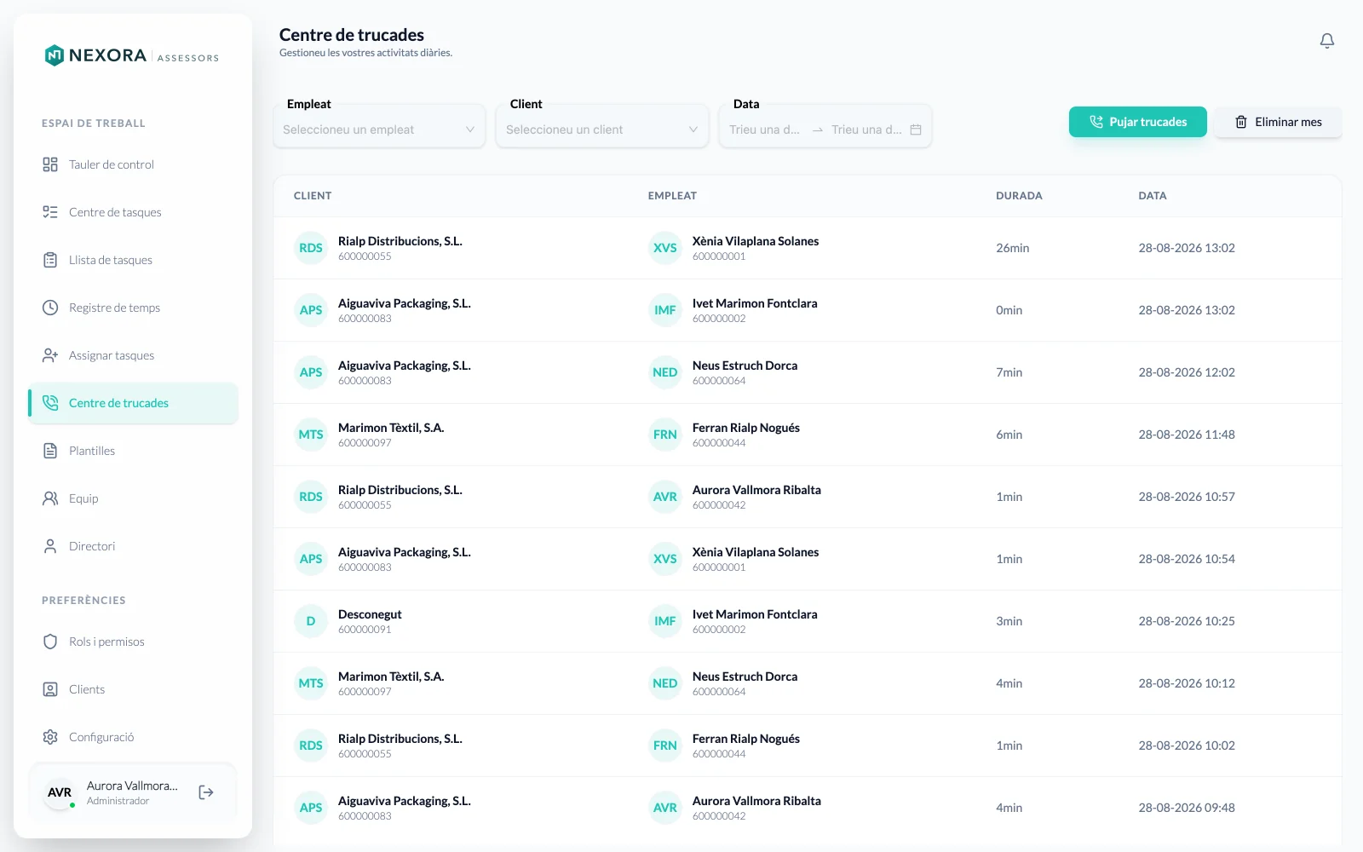Click the 26min duration cell
The width and height of the screenshot is (1363, 852).
[x=1013, y=248]
